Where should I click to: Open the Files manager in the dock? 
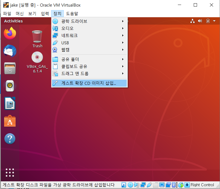click(x=10, y=68)
